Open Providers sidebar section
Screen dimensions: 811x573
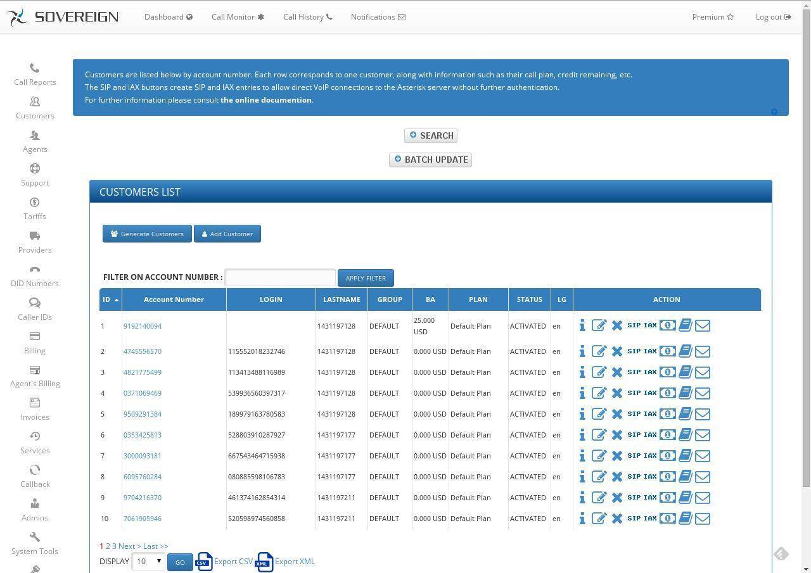(x=35, y=242)
